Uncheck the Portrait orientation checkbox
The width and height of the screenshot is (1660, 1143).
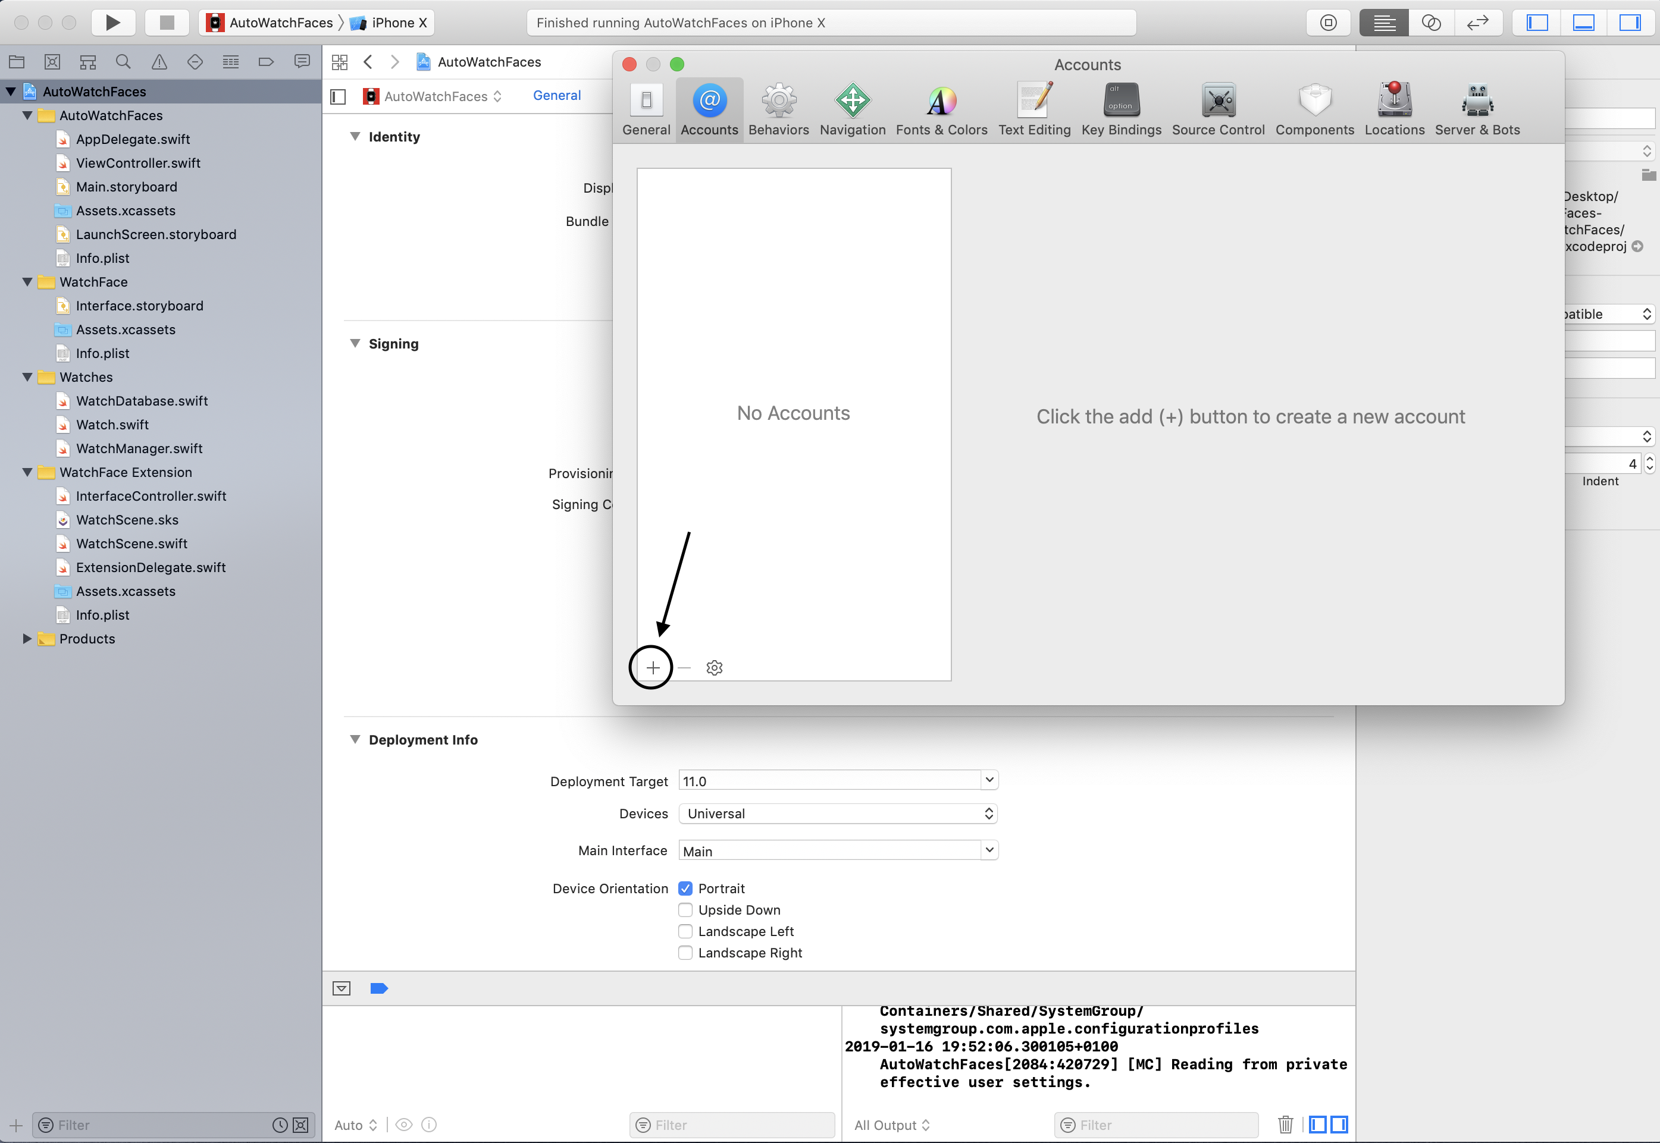685,888
